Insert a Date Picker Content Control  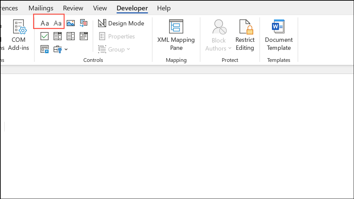point(83,36)
